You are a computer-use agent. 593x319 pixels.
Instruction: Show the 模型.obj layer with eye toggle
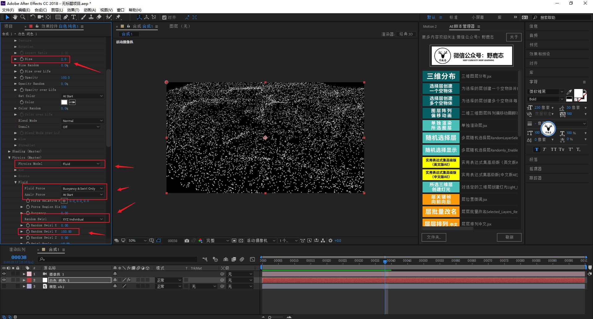click(4, 286)
